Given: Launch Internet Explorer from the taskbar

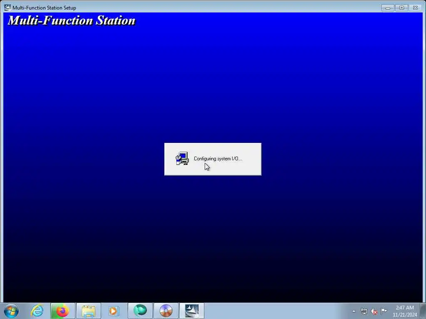Looking at the screenshot, I should pos(37,311).
